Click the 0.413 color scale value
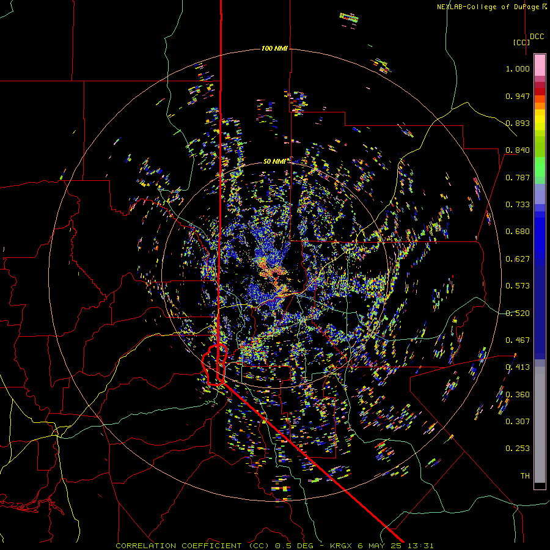Screen dimensions: 550x550 point(518,367)
